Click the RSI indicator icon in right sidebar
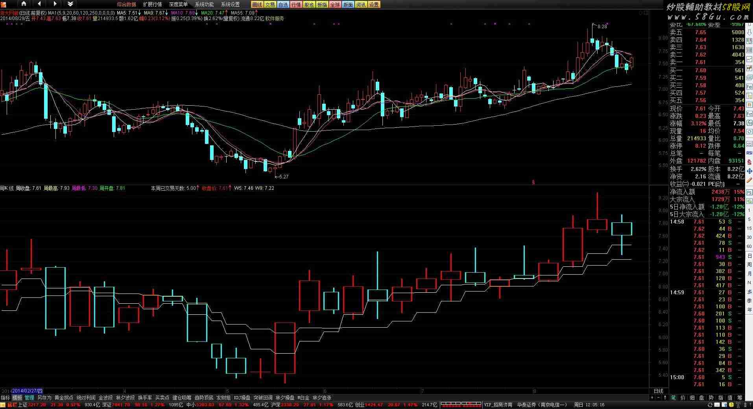The image size is (753, 409). point(749,153)
